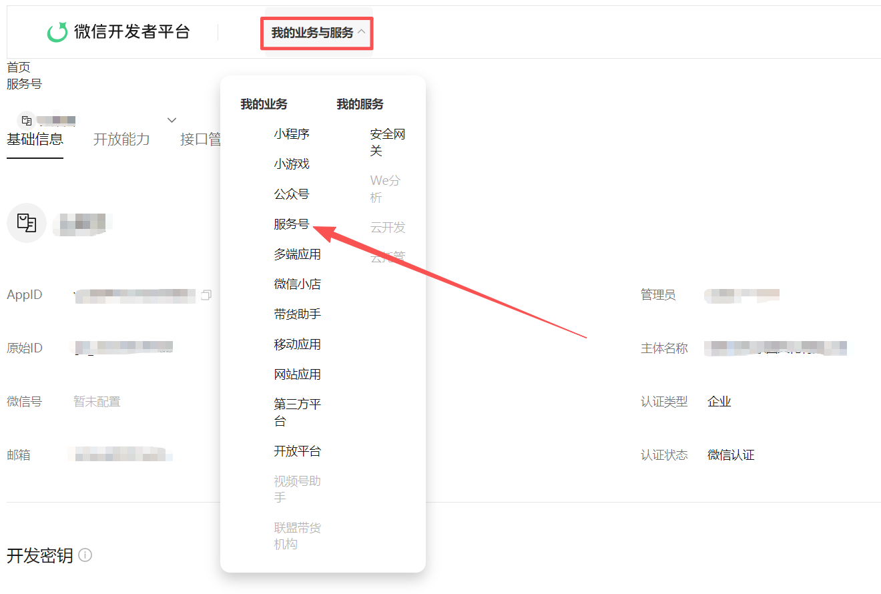Open 公众号 from the menu
The width and height of the screenshot is (881, 594).
(x=292, y=194)
